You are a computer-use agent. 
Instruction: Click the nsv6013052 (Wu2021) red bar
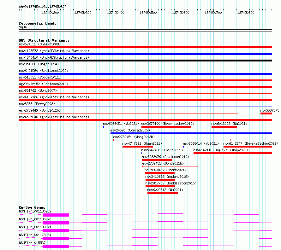[x=224, y=127]
